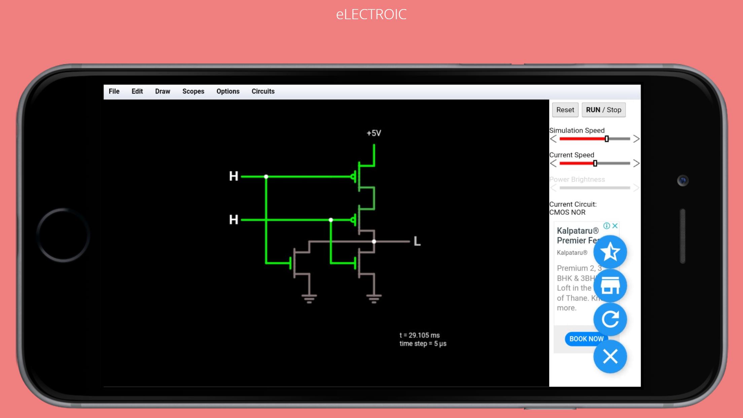Screen dimensions: 743x418
Task: Select the Scopes menu item
Action: pyautogui.click(x=193, y=91)
